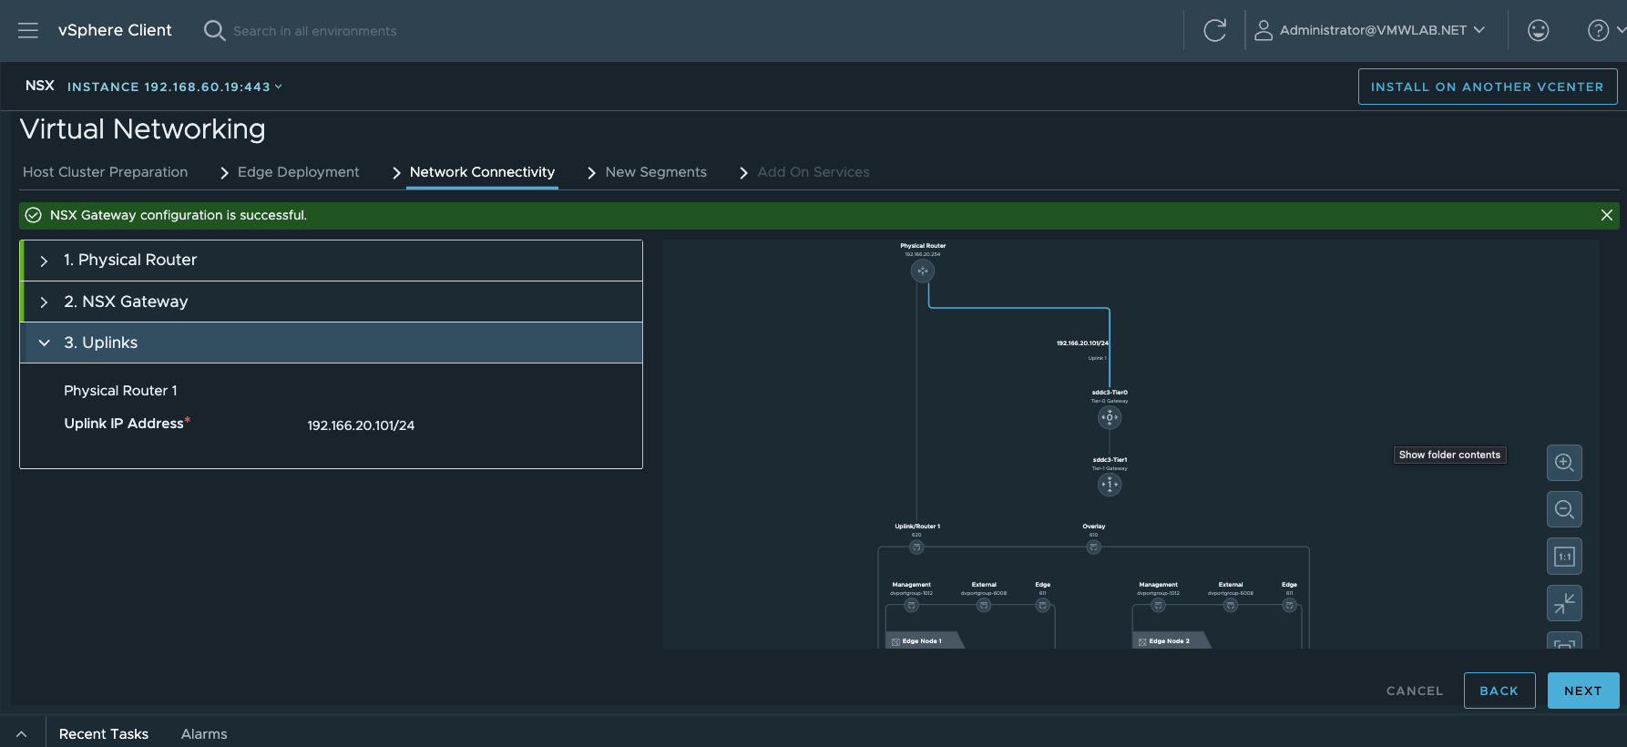Viewport: 1627px width, 747px height.
Task: Click the Show folder contents tooltip
Action: (1449, 455)
